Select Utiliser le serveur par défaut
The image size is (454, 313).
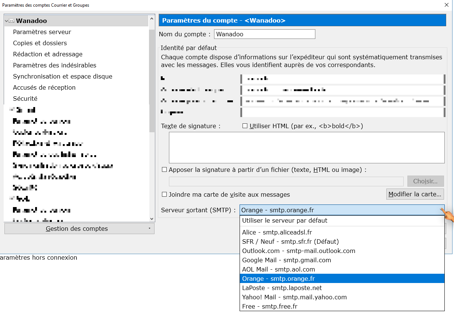coord(285,220)
